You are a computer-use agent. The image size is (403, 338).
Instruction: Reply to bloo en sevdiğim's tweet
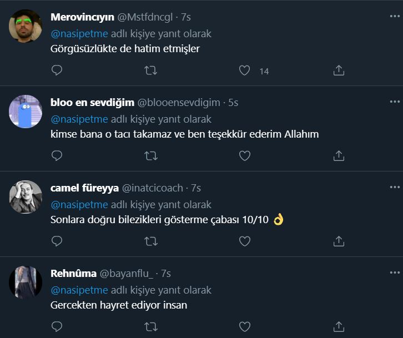57,156
